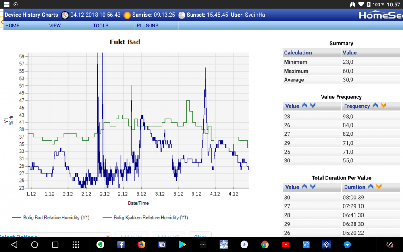The image size is (403, 252).
Task: Open the HOME menu
Action: (12, 26)
